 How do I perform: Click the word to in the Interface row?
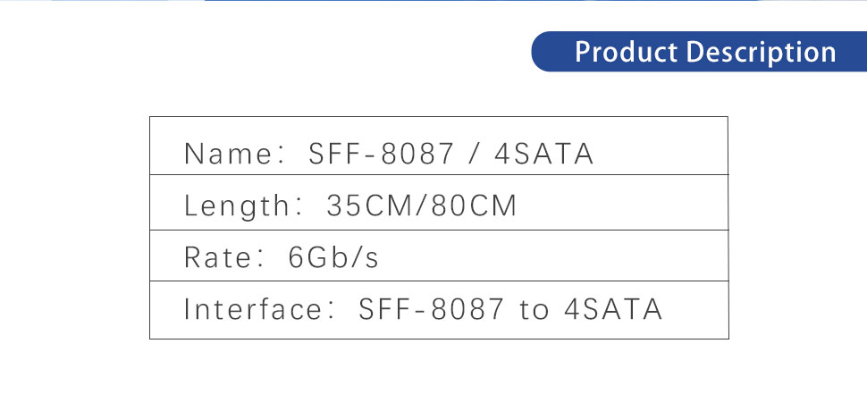click(x=534, y=310)
